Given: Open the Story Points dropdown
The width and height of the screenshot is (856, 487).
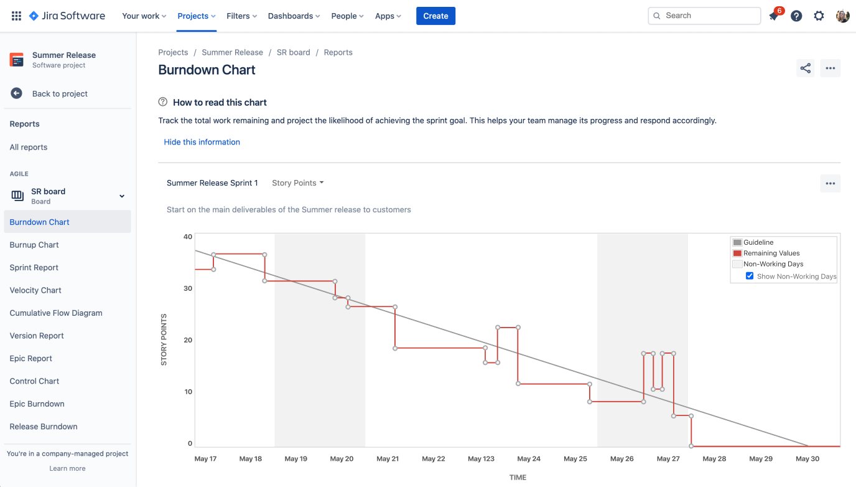Looking at the screenshot, I should point(298,183).
